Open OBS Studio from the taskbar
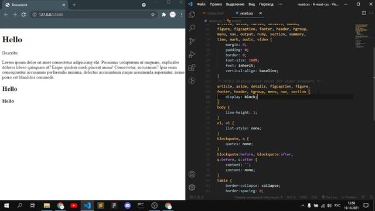Viewport: 375px width, 211px height. click(x=154, y=206)
